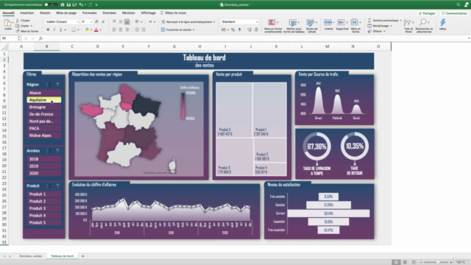The width and height of the screenshot is (471, 265).
Task: Open font color dropdown arrow
Action: (x=101, y=30)
